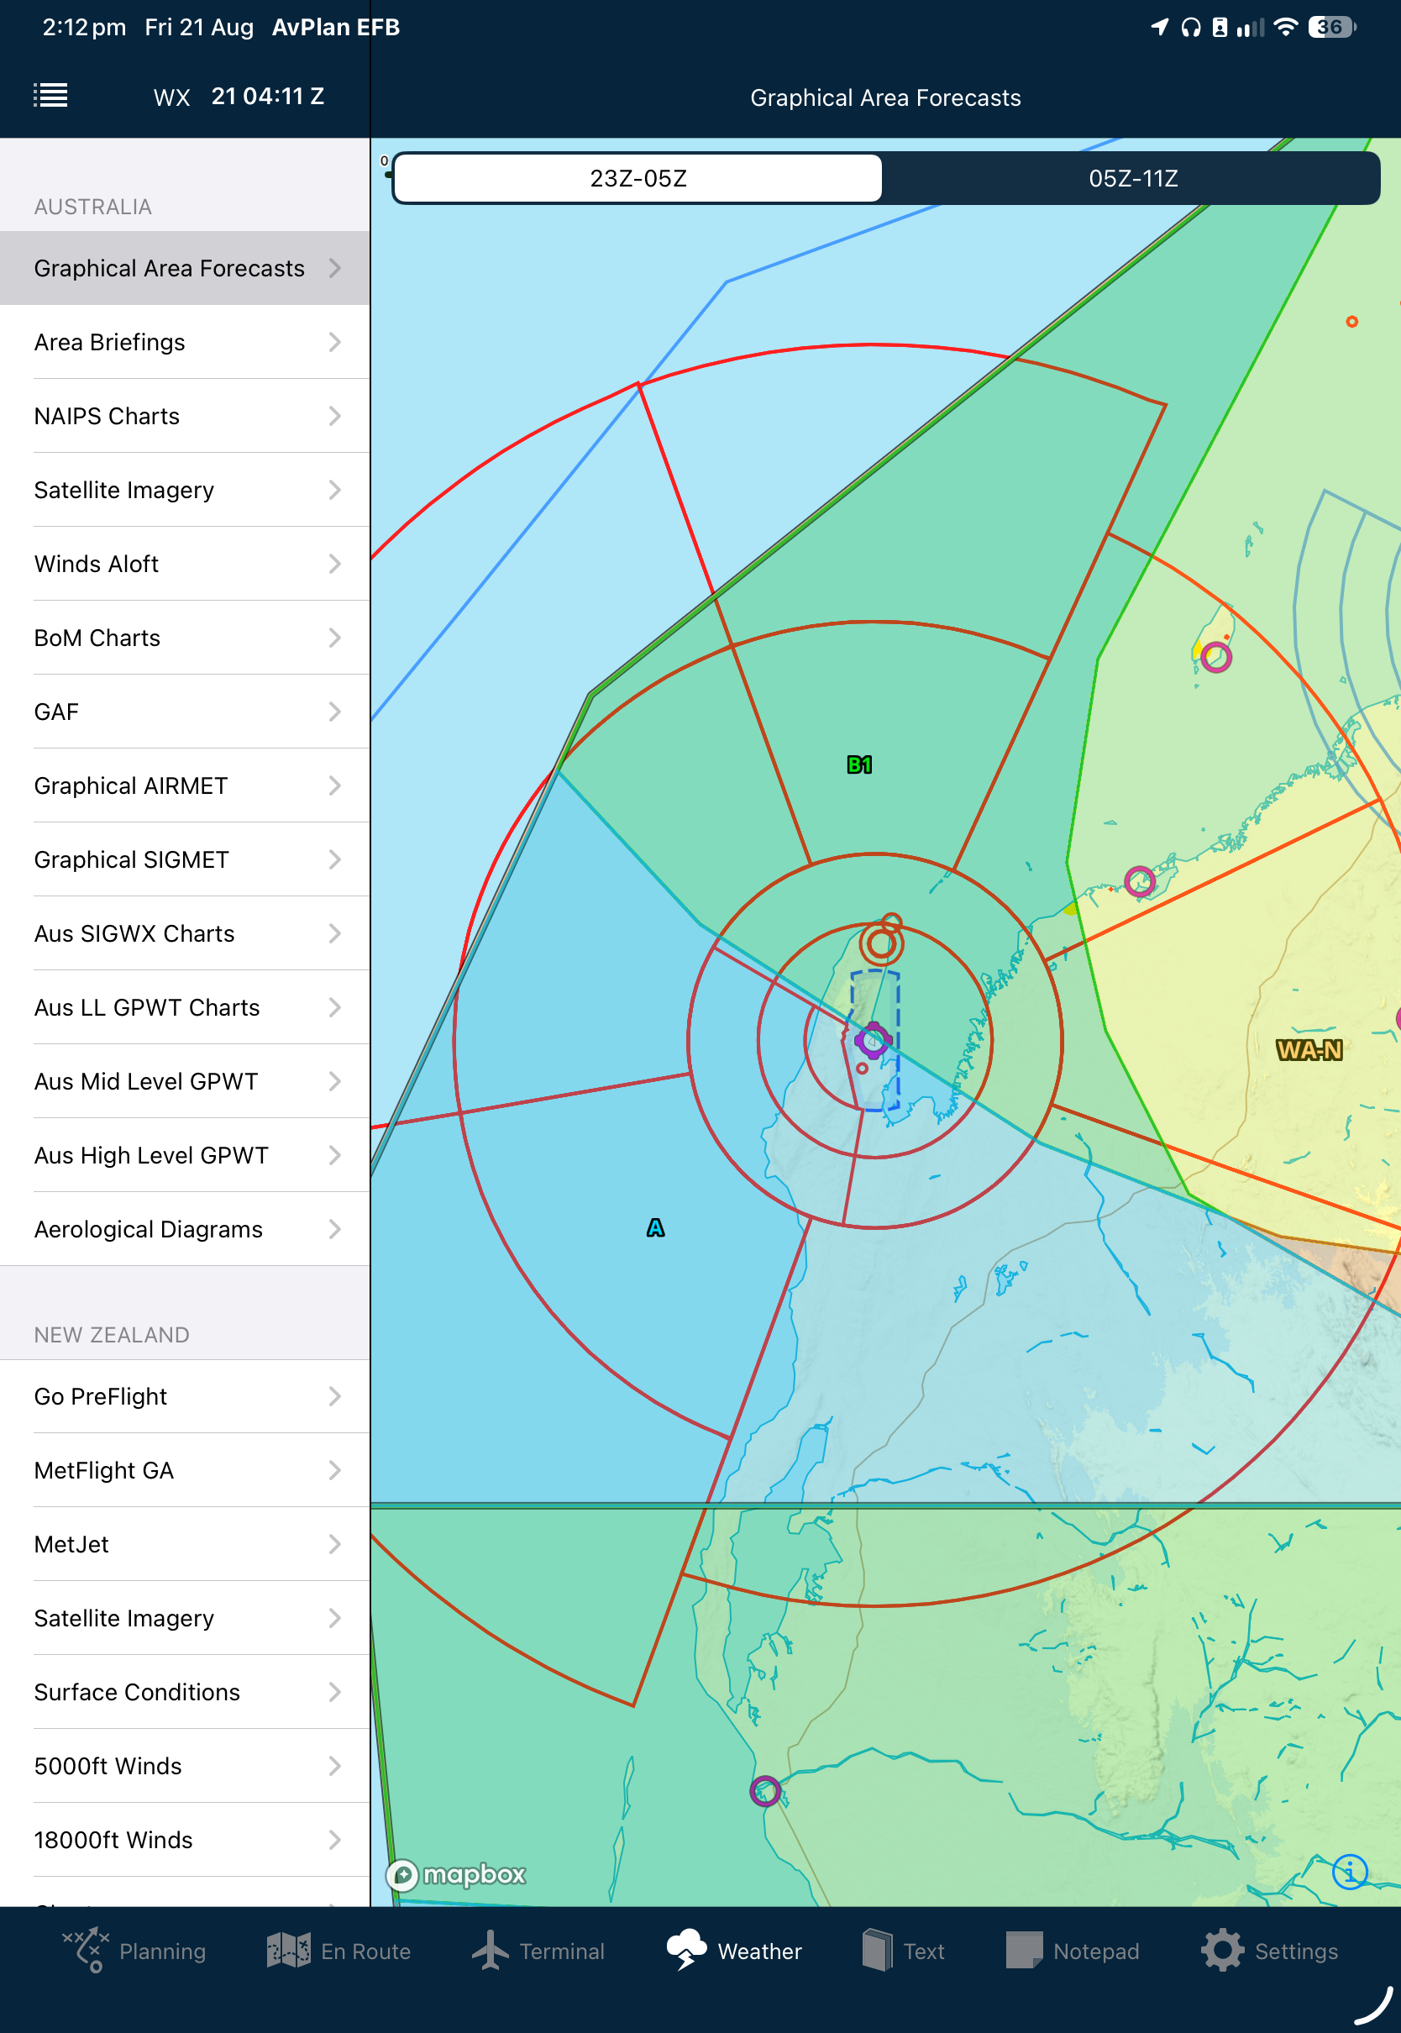Open MetJet
Viewport: 1401px width, 2033px height.
click(184, 1543)
